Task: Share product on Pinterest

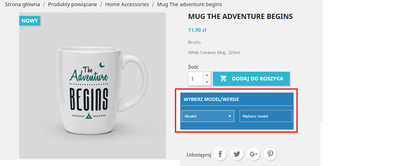Action: click(270, 154)
